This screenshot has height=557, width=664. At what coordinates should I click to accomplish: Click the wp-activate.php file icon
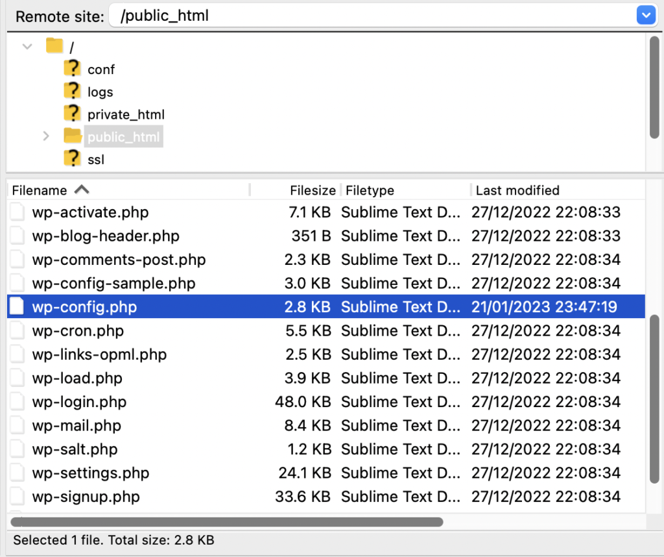pyautogui.click(x=17, y=212)
